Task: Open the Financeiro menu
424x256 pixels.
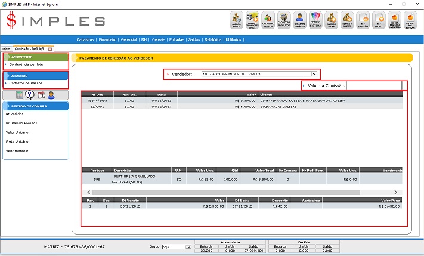Action: (x=107, y=39)
